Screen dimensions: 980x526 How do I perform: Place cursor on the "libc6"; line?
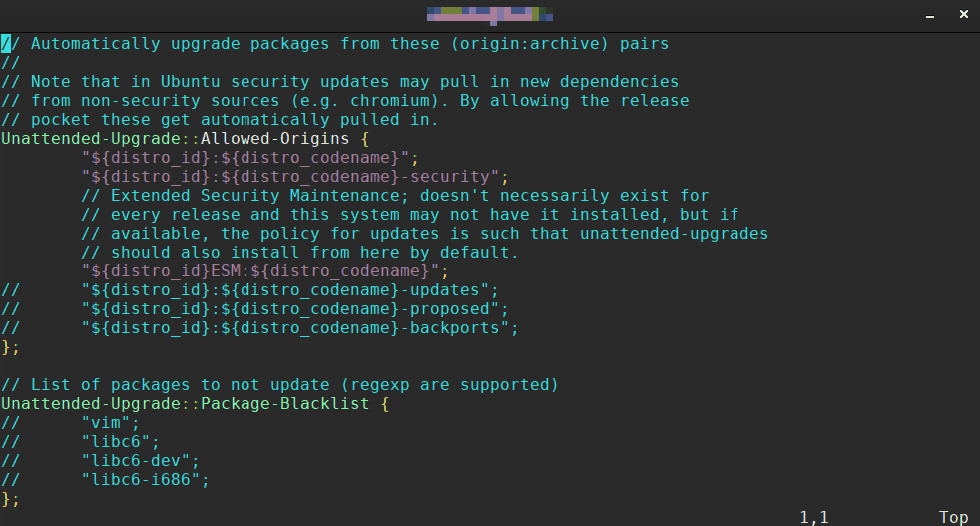pyautogui.click(x=120, y=442)
